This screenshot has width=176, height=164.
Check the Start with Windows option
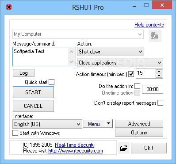tap(15, 133)
